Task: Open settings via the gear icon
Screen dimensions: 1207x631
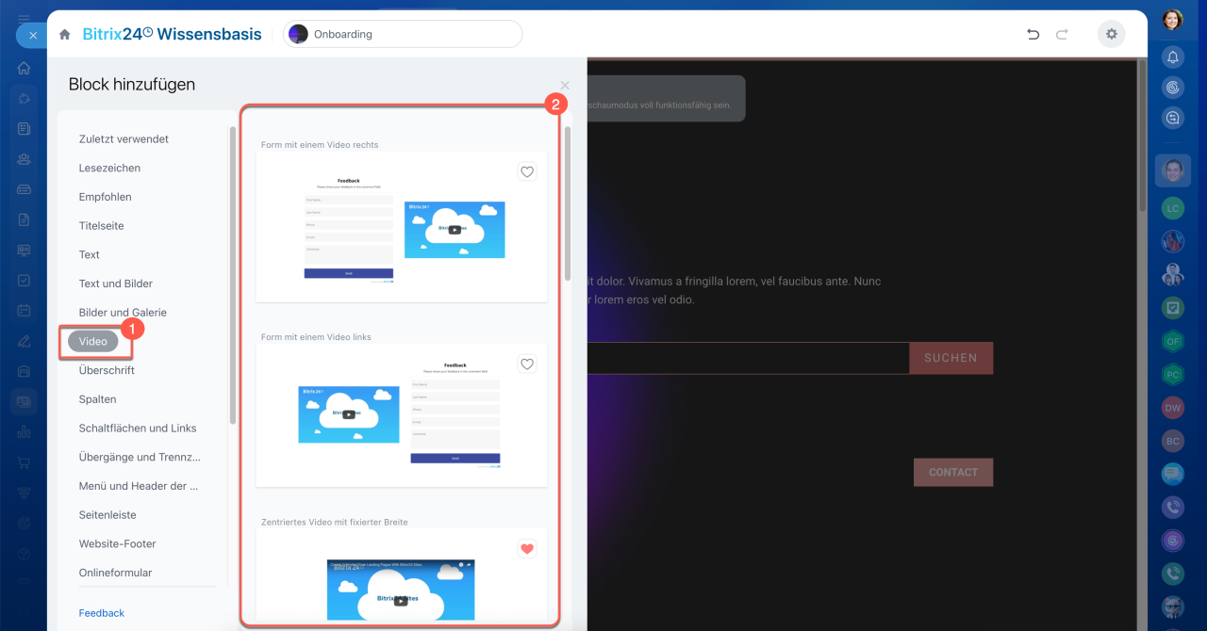Action: click(1111, 35)
